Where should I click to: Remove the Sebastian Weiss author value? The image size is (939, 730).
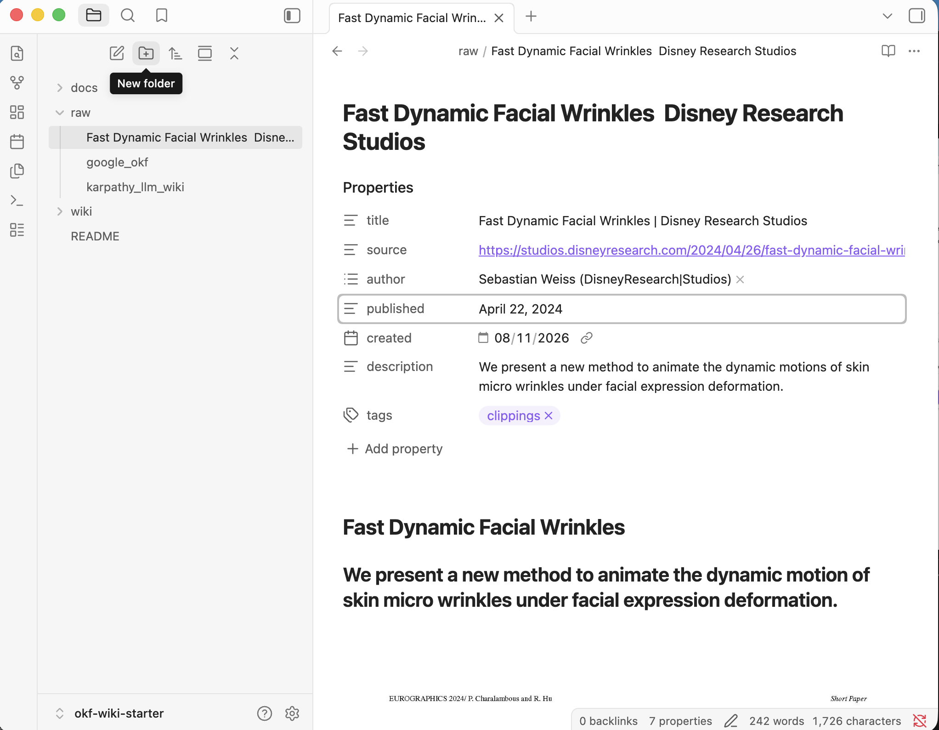pyautogui.click(x=740, y=279)
